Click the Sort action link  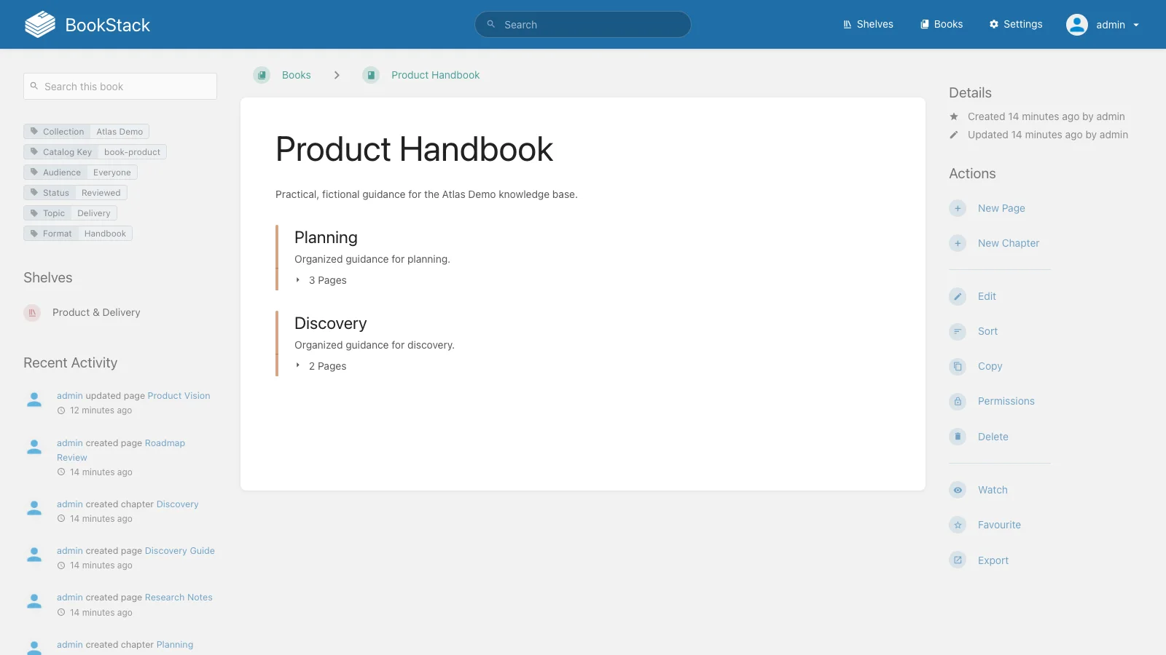[987, 331]
